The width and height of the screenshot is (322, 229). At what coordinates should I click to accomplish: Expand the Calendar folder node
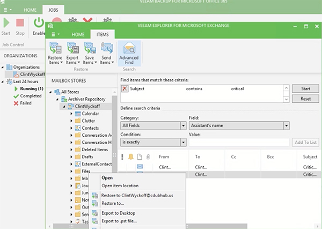click(x=72, y=114)
